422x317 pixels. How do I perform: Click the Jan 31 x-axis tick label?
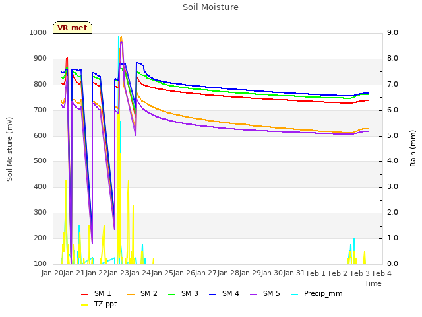click(293, 273)
